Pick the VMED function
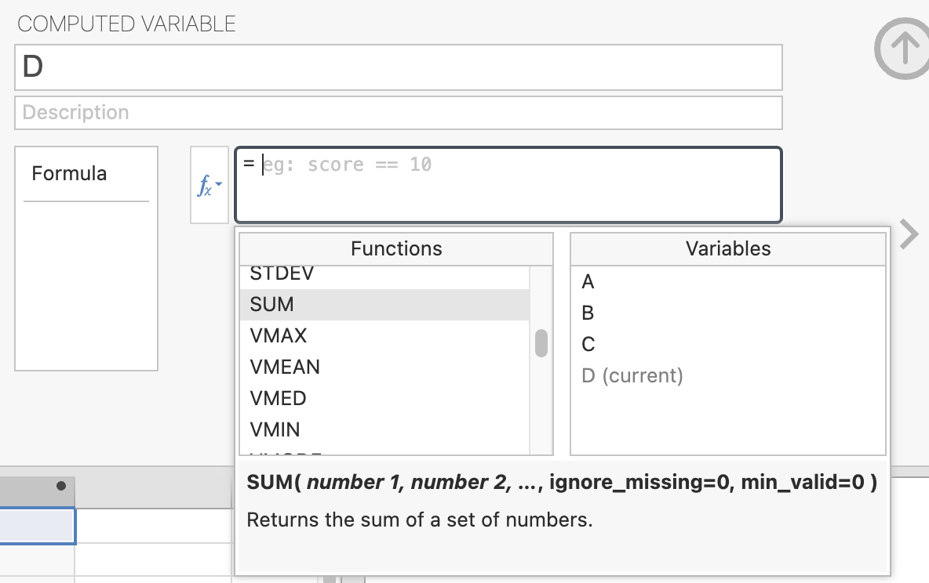Viewport: 929px width, 583px height. (278, 399)
